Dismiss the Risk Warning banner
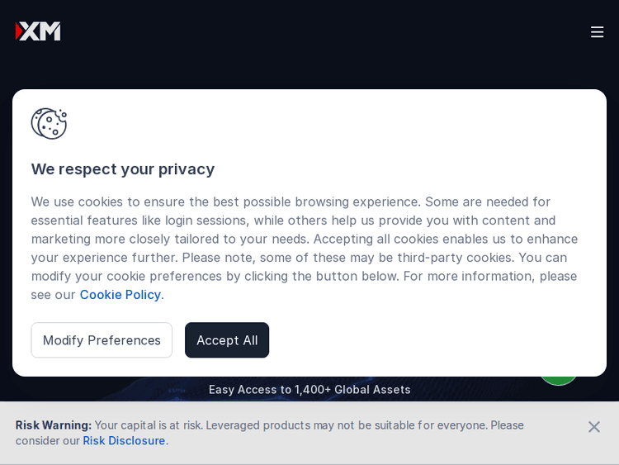 (x=593, y=427)
